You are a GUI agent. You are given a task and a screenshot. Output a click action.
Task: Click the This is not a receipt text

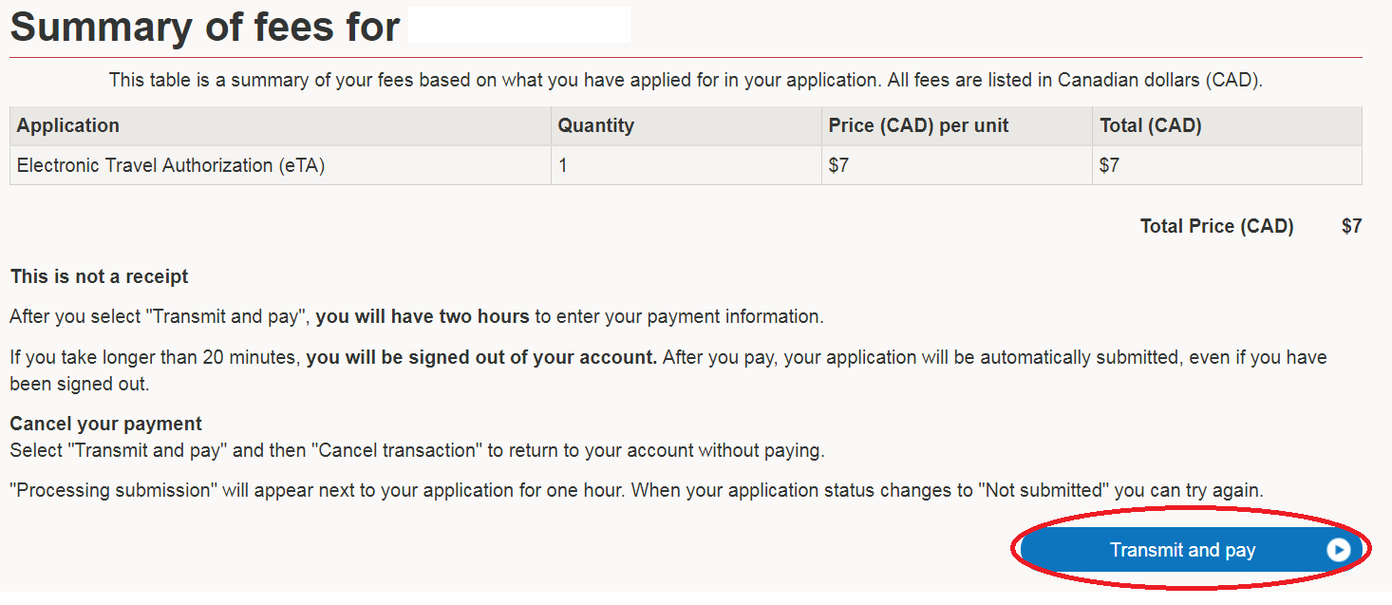pyautogui.click(x=99, y=276)
